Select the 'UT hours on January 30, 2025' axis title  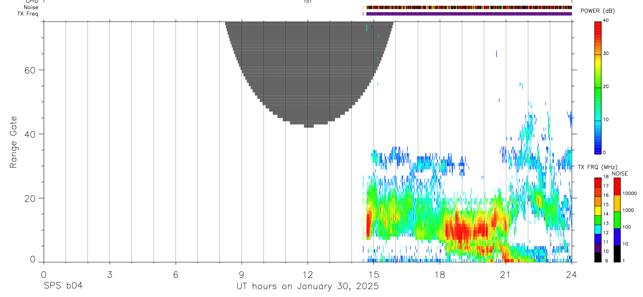tap(308, 286)
